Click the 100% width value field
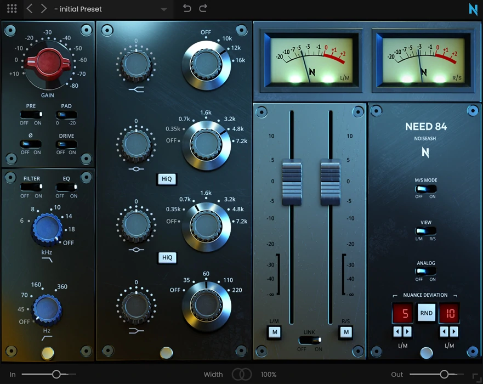 pyautogui.click(x=269, y=374)
